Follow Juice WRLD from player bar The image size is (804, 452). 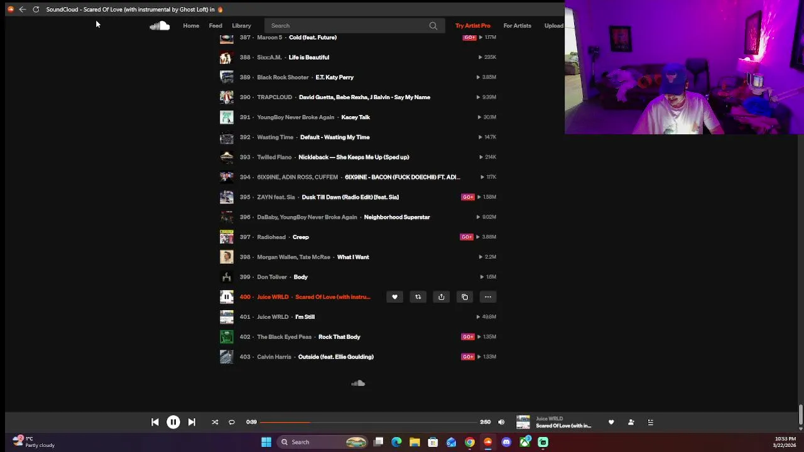click(x=631, y=422)
